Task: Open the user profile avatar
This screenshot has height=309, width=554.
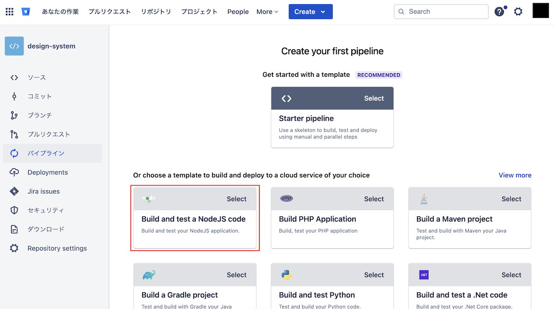Action: point(541,10)
